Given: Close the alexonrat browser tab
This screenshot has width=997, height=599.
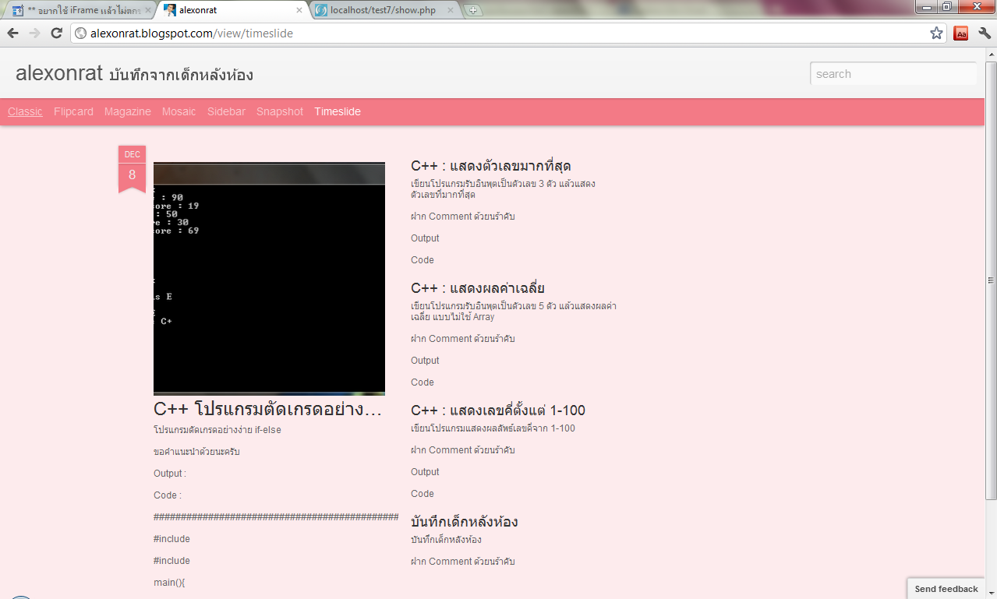Looking at the screenshot, I should pos(299,11).
